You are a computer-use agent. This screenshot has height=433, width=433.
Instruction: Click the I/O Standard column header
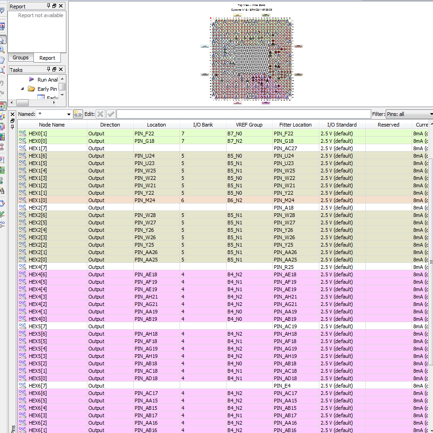(x=342, y=125)
